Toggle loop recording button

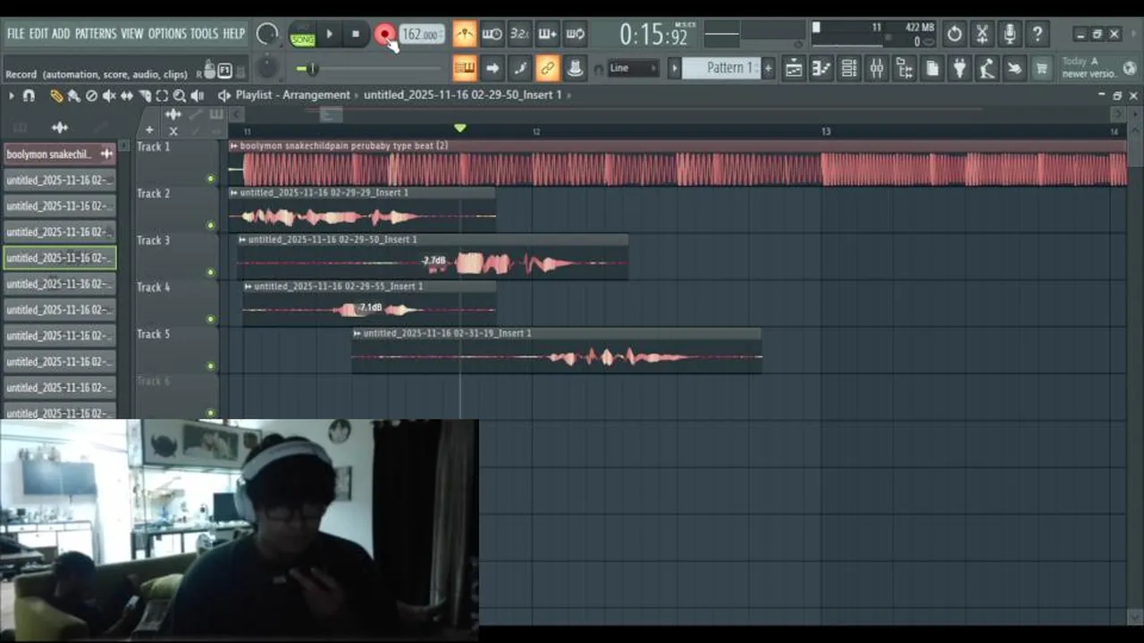click(575, 35)
